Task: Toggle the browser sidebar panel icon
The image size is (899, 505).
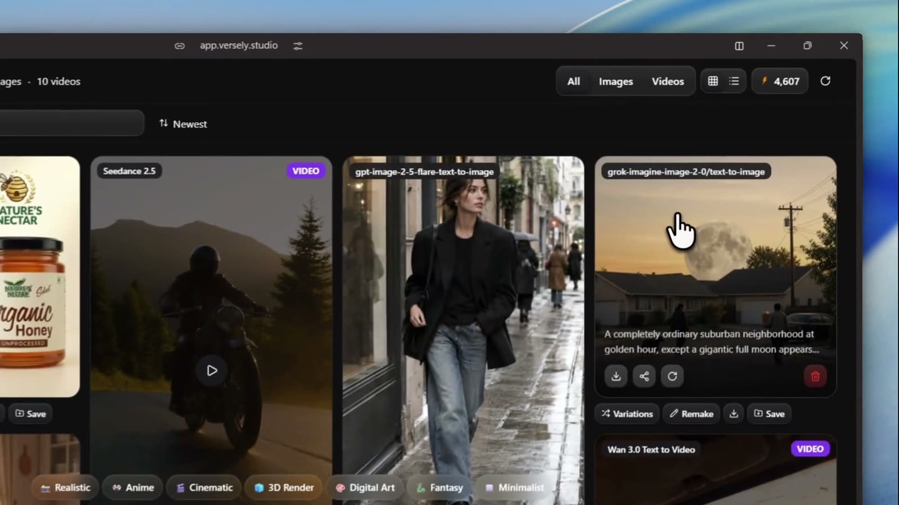Action: (739, 46)
